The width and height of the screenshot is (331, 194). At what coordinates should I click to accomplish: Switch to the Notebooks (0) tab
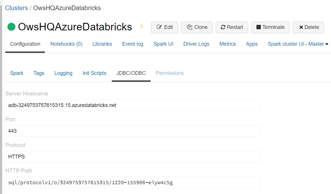(66, 44)
